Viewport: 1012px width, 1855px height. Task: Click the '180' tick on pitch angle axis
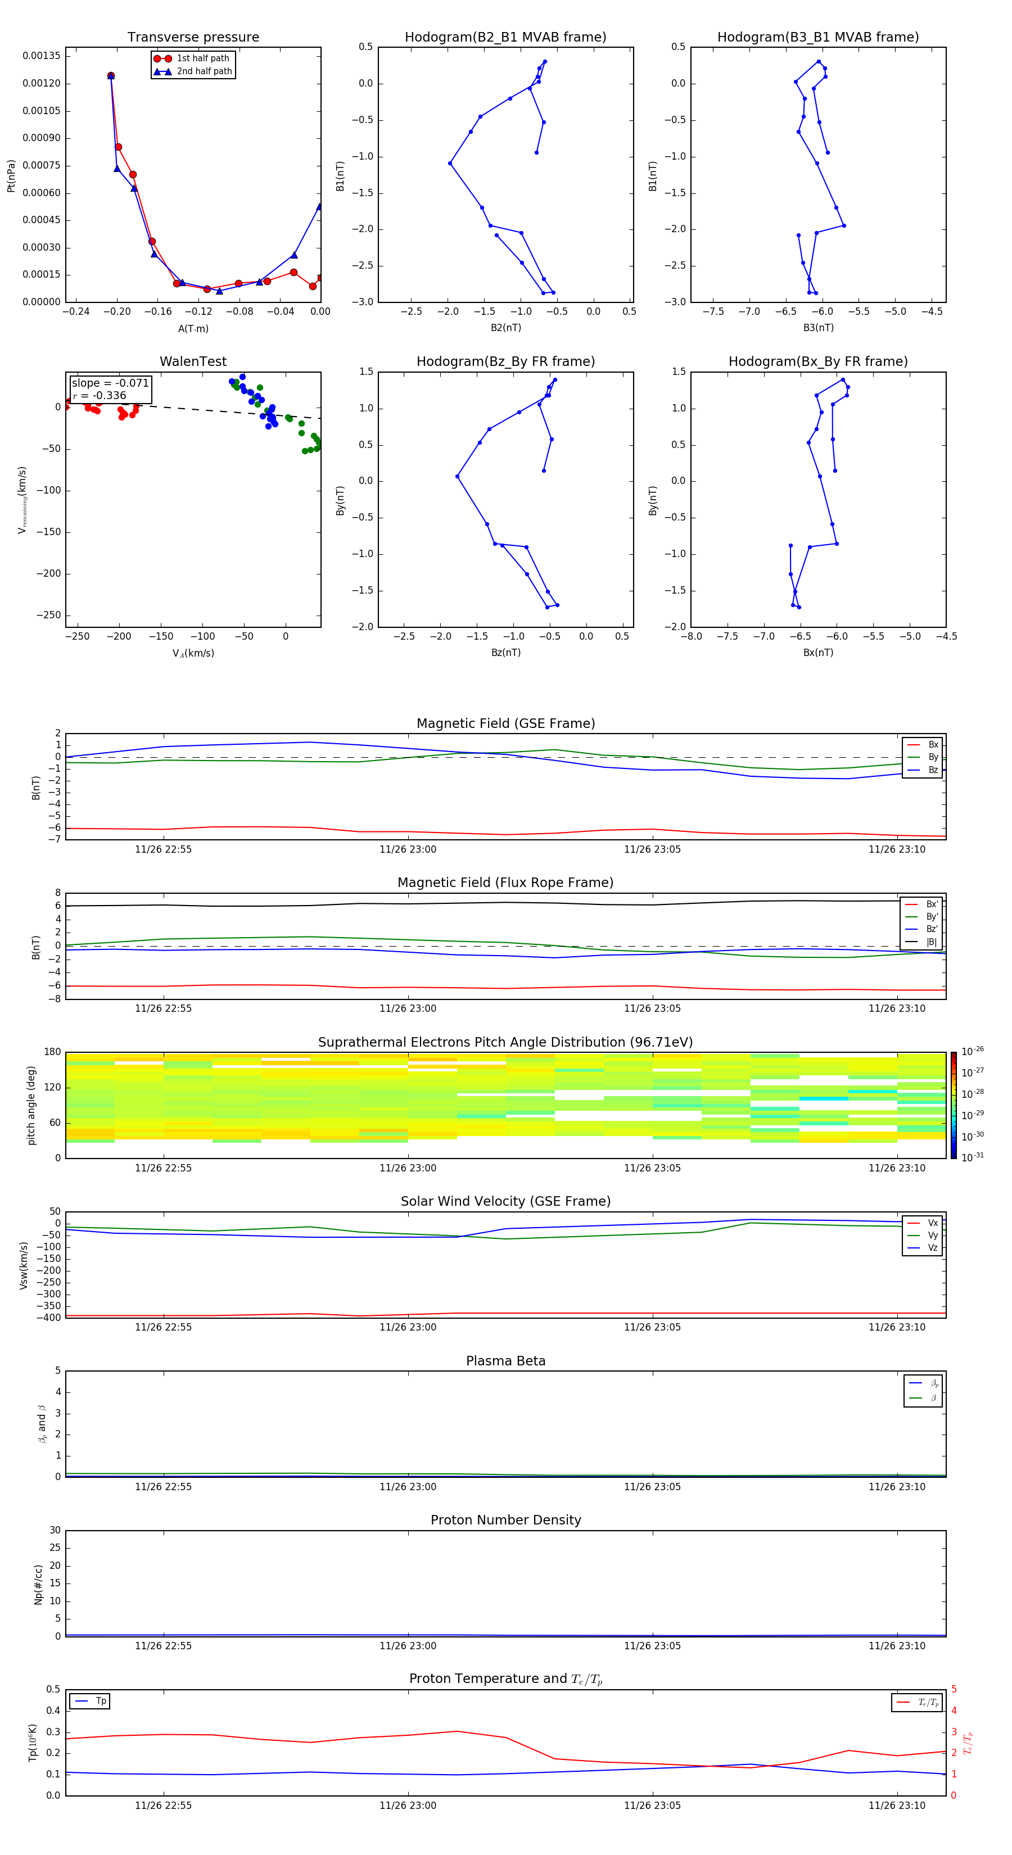click(53, 1052)
